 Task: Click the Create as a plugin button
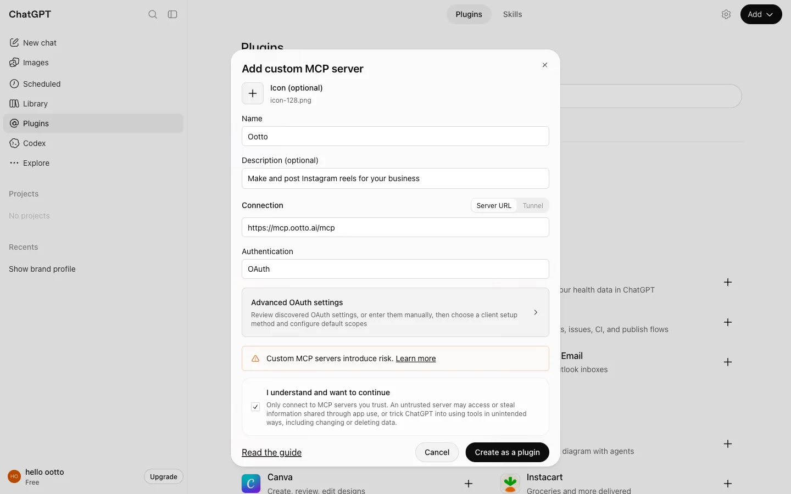click(x=508, y=452)
